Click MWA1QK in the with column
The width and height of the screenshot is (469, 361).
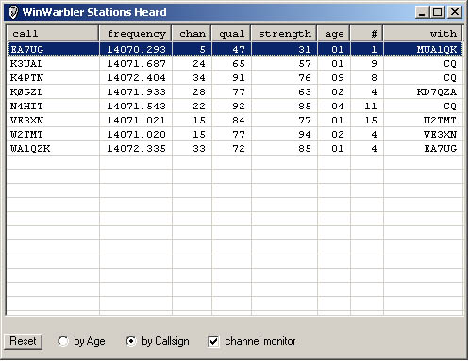tap(437, 50)
